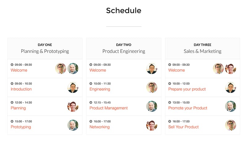Click speaker avatar for Engineering session
Viewport: 247px width, 143px height.
pos(152,87)
